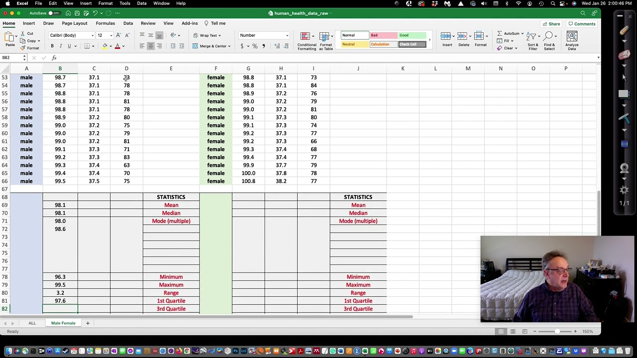Screen dimensions: 637x358
Task: Expand the formula bar
Action: (598, 58)
